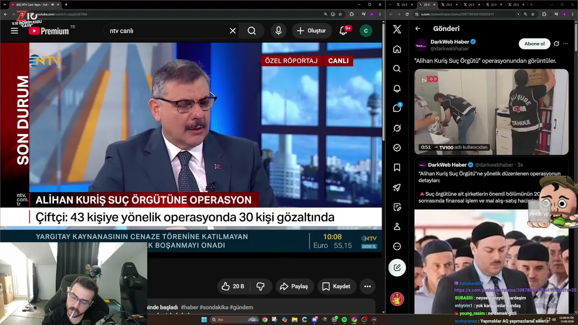Open More options in X sidebar
Image resolution: width=578 pixels, height=325 pixels.
pyautogui.click(x=397, y=246)
